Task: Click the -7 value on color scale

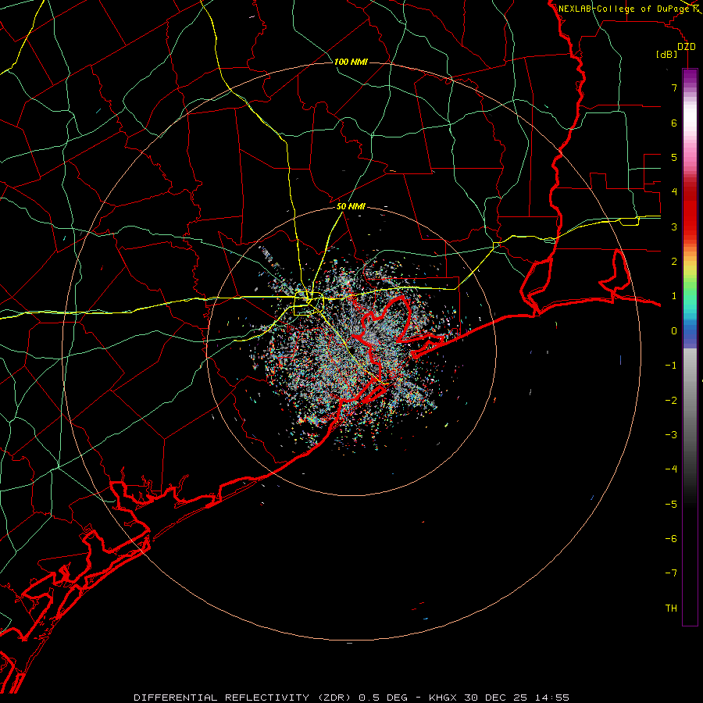Action: point(671,573)
